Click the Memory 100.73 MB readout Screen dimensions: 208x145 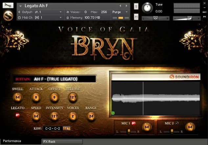[x=92, y=18]
